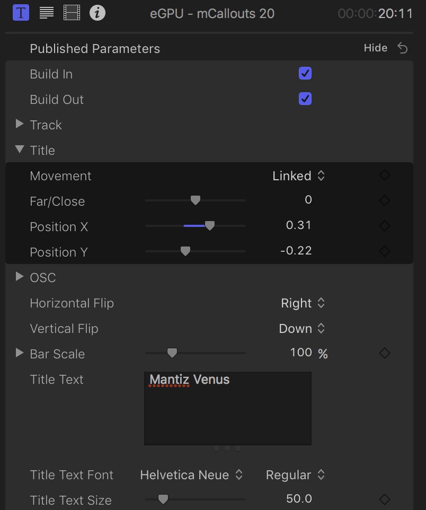Open the Text inspector icon
426x510 pixels.
(46, 12)
